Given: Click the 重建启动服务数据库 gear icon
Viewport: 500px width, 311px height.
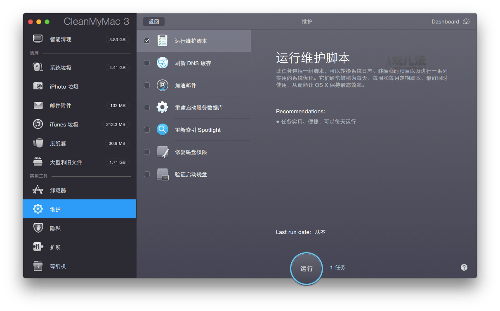Looking at the screenshot, I should coord(163,108).
